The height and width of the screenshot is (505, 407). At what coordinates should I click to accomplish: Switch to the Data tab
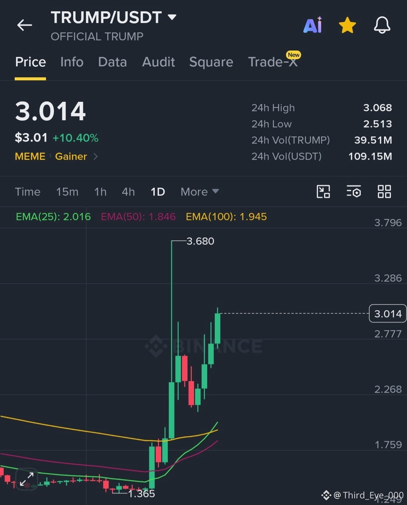pyautogui.click(x=112, y=62)
